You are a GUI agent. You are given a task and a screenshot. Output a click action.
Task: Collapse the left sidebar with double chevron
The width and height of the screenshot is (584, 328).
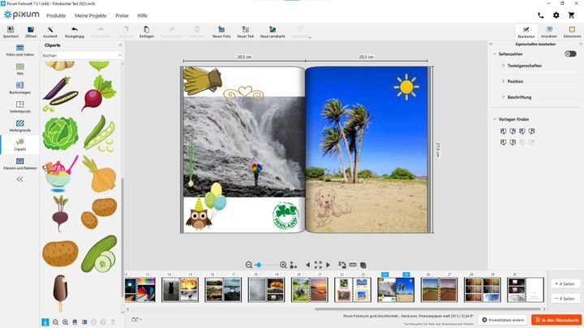pyautogui.click(x=19, y=179)
